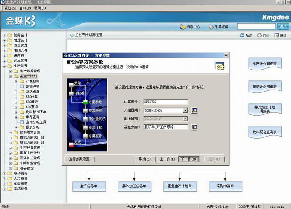Click the lookup icon beside 运算方案
This screenshot has width=291, height=209.
[x=194, y=127]
